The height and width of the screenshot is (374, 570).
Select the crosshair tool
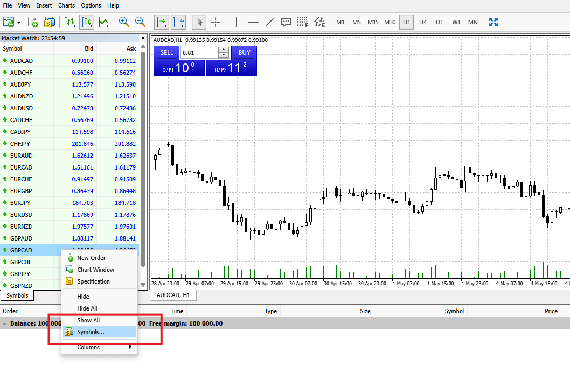216,22
